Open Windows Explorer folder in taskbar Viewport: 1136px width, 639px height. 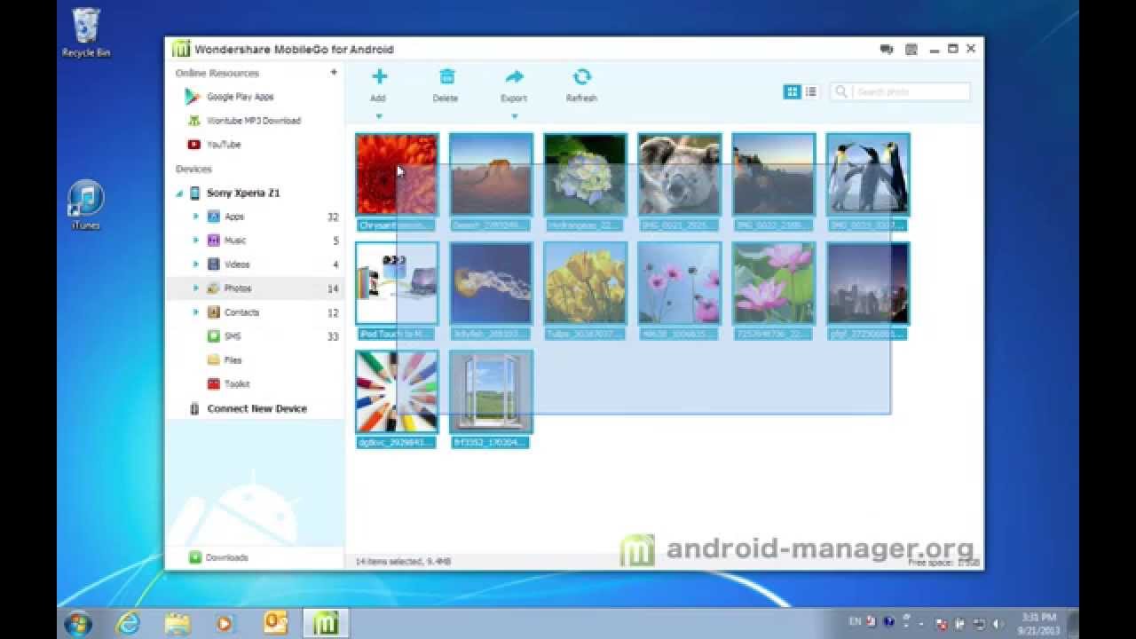point(177,623)
